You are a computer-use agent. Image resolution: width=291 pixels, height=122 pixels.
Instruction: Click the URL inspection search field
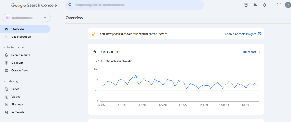pyautogui.click(x=134, y=5)
